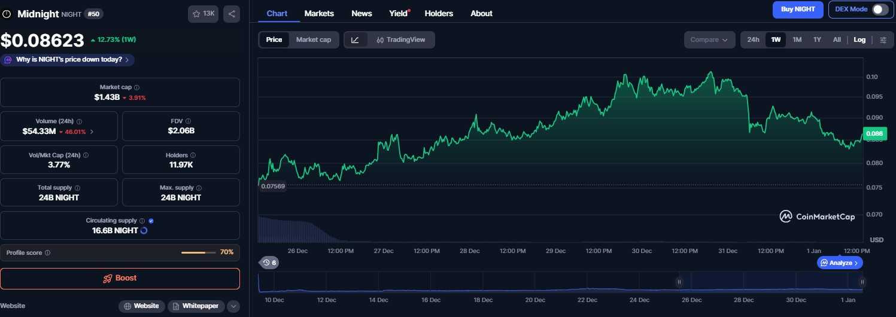Switch chart to Market cap view
Screen dimensions: 896x317
[x=313, y=40]
